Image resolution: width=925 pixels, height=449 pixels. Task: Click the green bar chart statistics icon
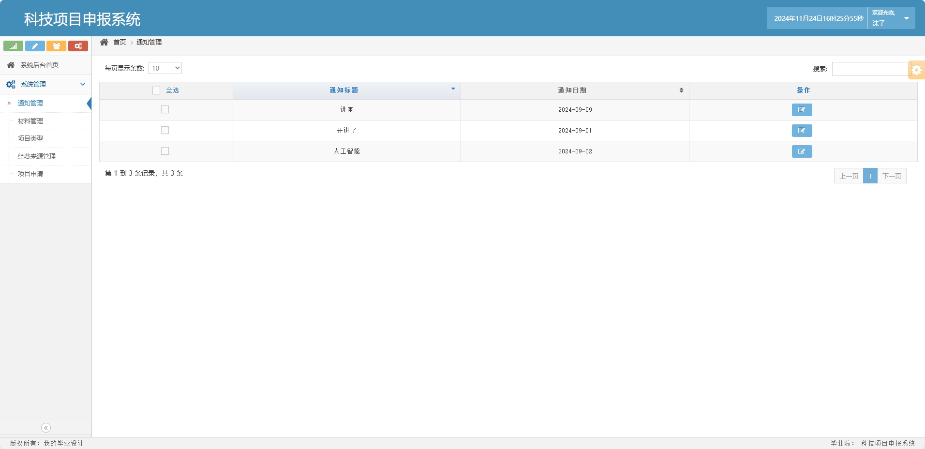coord(13,45)
